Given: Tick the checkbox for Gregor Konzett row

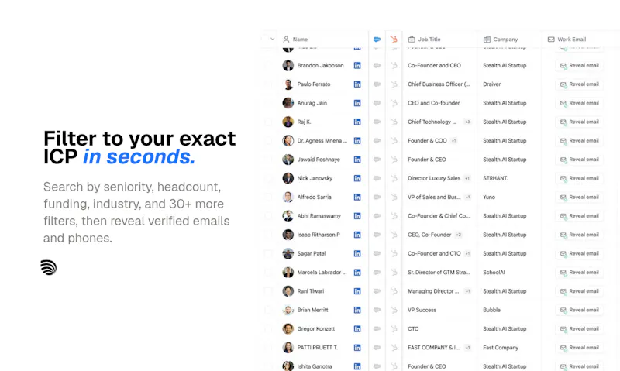Looking at the screenshot, I should 268,328.
